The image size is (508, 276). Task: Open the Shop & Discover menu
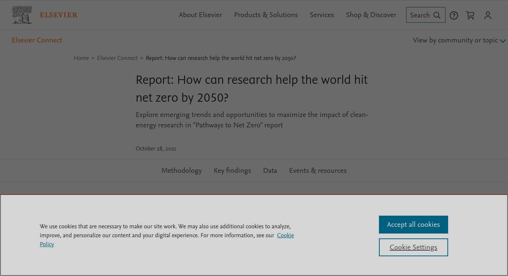pyautogui.click(x=371, y=15)
